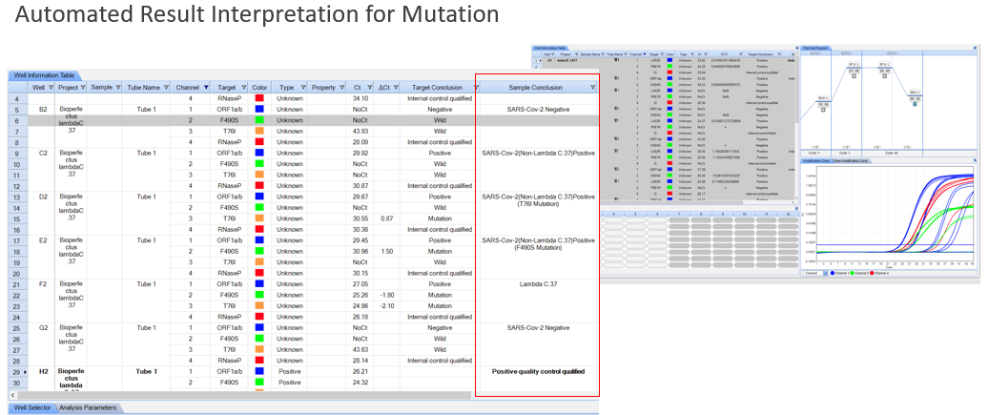Switch to the Analysis Parameters tab
The width and height of the screenshot is (989, 415).
pos(88,408)
